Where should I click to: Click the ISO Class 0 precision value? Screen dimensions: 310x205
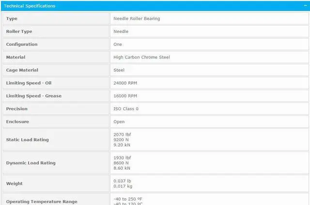[126, 109]
